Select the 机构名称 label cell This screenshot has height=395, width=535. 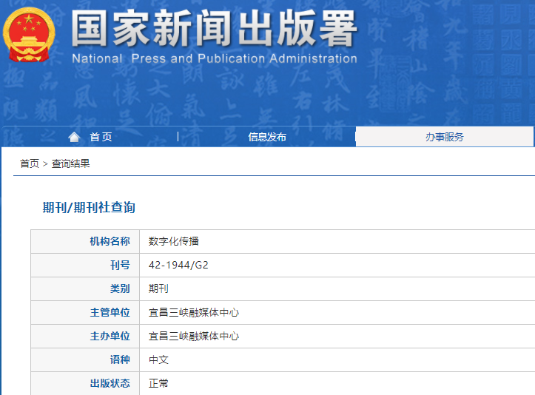pyautogui.click(x=110, y=241)
